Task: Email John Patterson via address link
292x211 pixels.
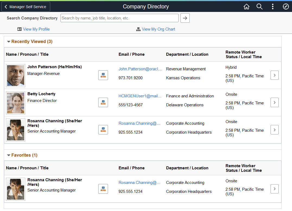Action: tap(140, 69)
